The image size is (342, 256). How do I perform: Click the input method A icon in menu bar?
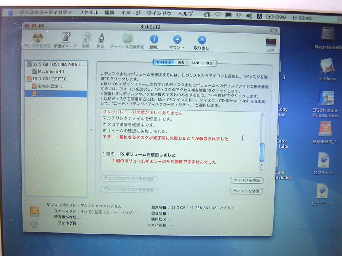coord(259,16)
